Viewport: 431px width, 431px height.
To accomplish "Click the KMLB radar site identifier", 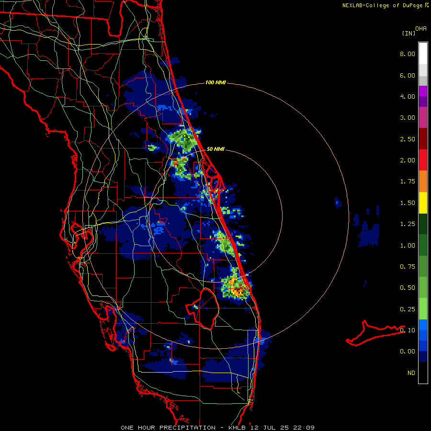I will [x=237, y=428].
